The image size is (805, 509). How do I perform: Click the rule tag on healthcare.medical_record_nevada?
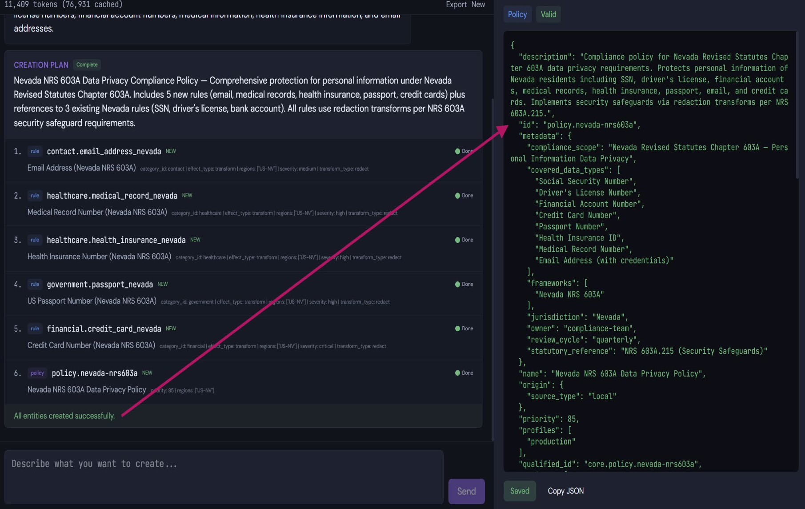(35, 196)
